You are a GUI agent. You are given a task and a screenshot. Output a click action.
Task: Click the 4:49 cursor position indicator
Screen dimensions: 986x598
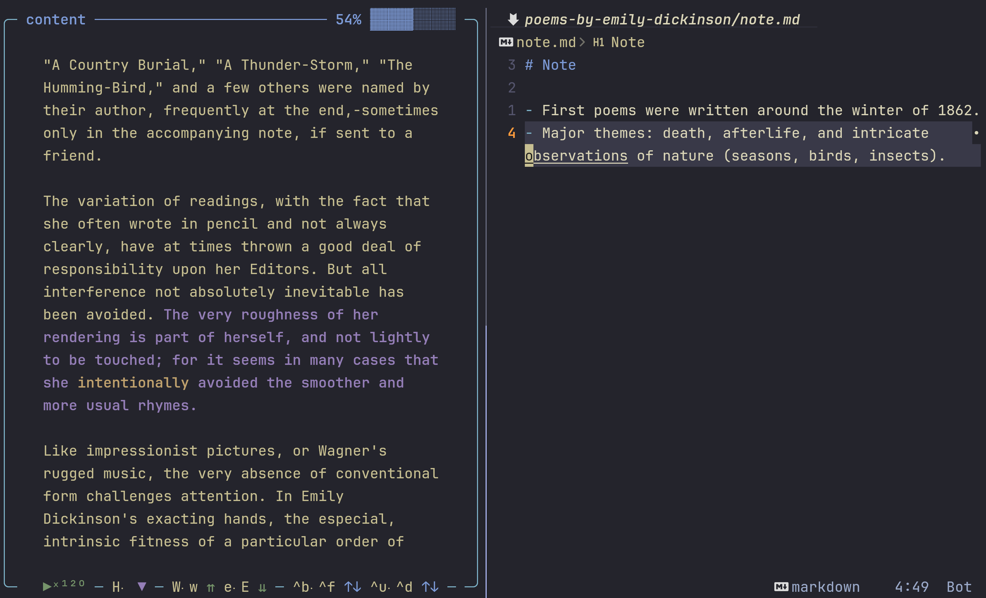pyautogui.click(x=912, y=587)
